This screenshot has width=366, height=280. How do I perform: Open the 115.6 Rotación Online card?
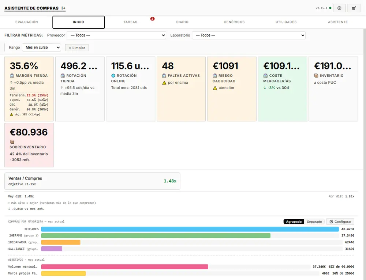131,89
